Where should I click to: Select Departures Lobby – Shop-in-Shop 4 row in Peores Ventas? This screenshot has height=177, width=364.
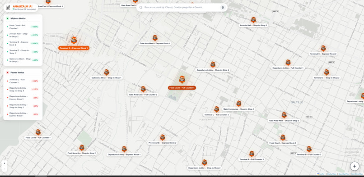[23, 89]
